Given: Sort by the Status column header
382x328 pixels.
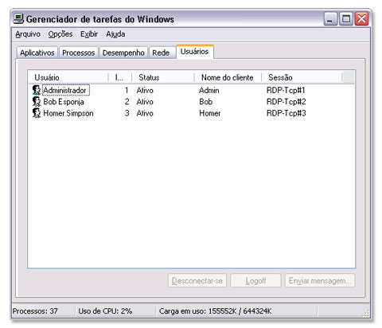Looking at the screenshot, I should (163, 77).
